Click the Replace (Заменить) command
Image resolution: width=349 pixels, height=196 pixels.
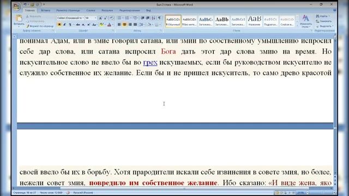click(x=324, y=21)
